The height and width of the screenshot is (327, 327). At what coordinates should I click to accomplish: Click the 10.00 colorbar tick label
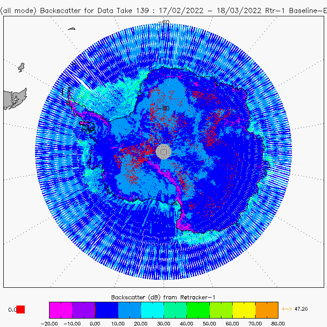[x=118, y=324]
